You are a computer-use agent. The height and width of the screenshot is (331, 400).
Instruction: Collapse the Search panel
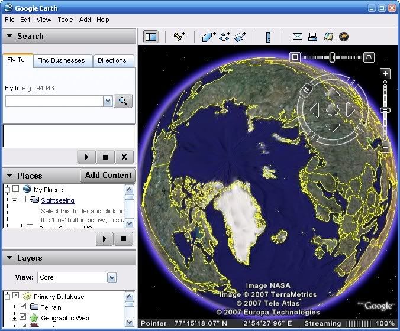point(9,36)
